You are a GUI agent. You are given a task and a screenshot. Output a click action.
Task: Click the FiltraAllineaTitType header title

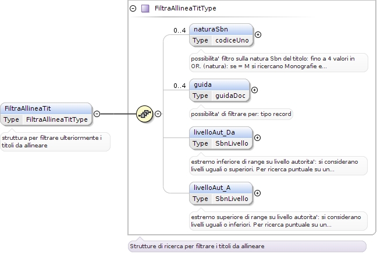click(186, 8)
